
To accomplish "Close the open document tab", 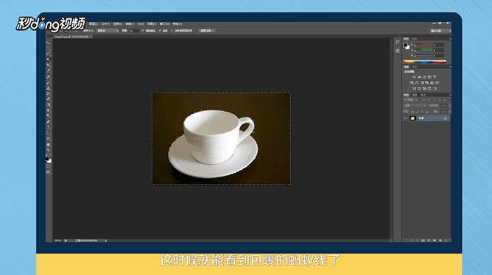I will [91, 37].
